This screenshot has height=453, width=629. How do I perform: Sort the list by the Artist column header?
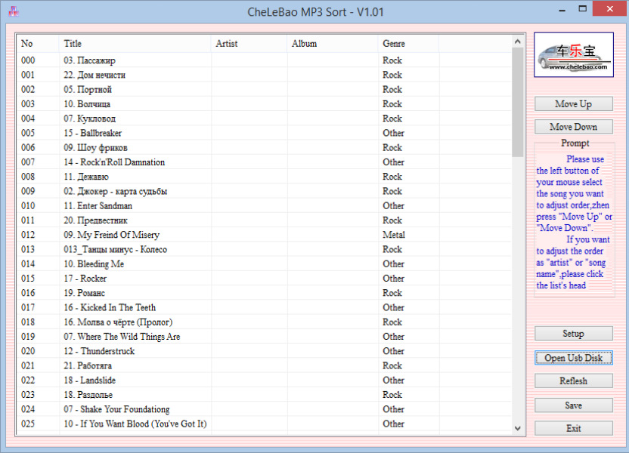point(249,44)
